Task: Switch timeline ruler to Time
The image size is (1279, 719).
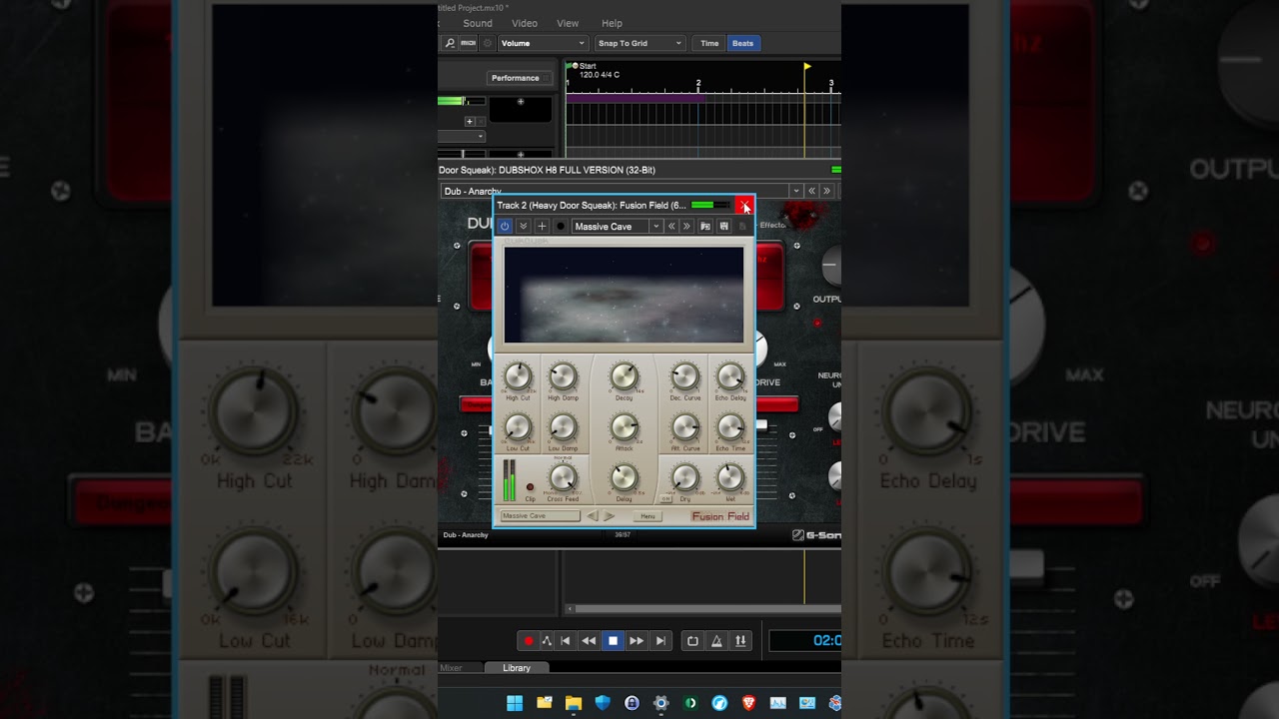Action: click(x=709, y=43)
